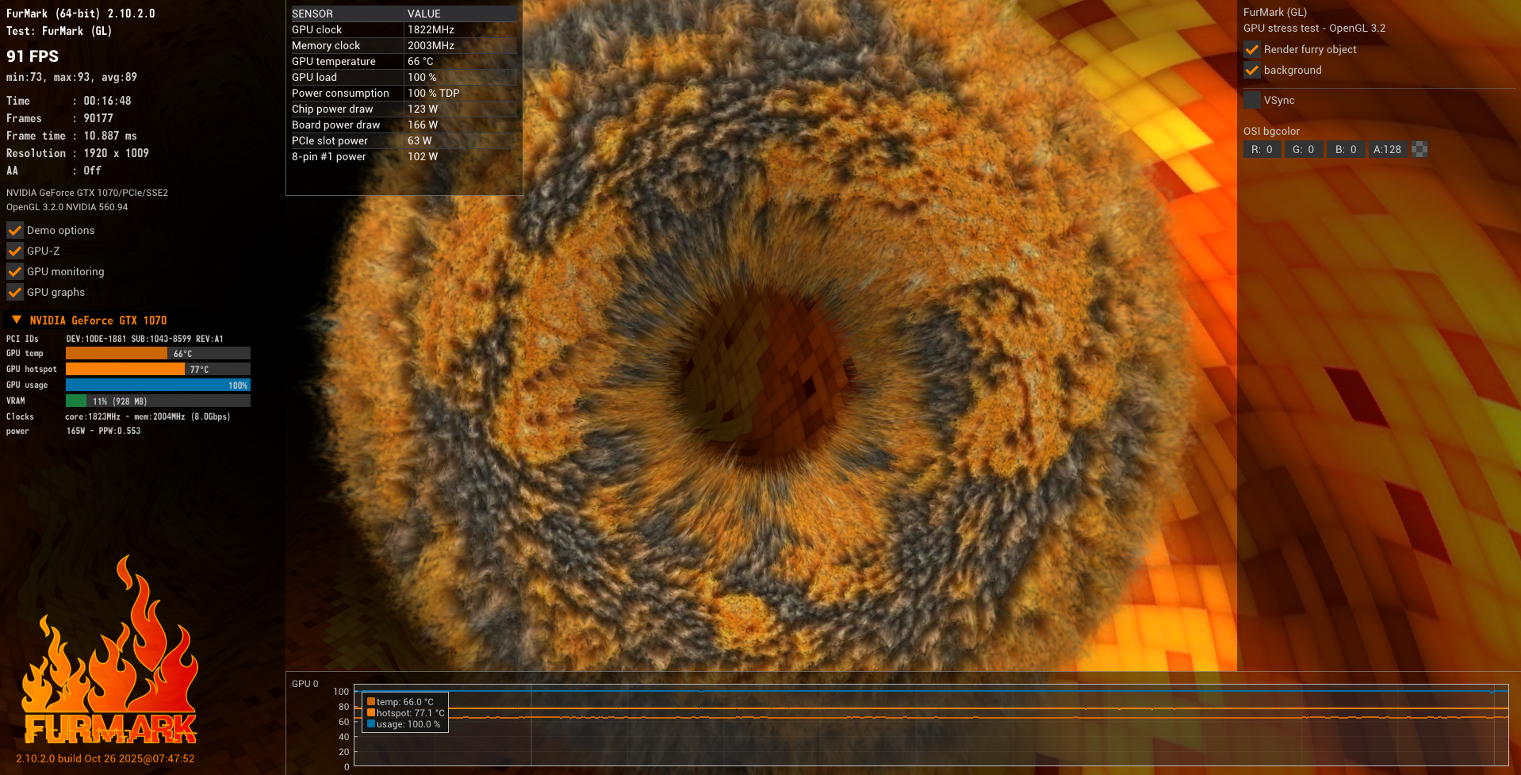
Task: Click the 1822MHz GPU clock value
Action: [x=431, y=29]
